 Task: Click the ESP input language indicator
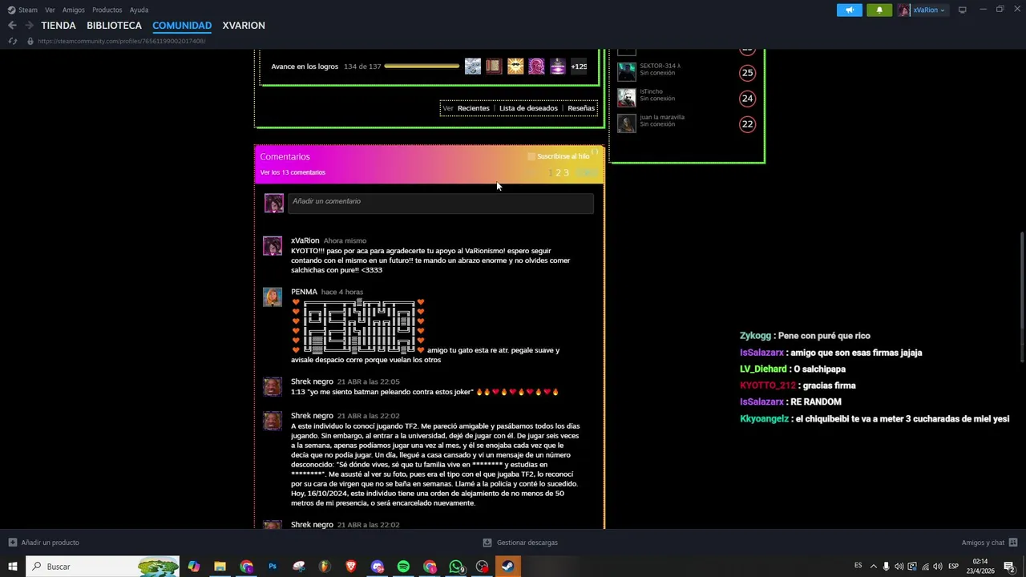[x=953, y=567]
